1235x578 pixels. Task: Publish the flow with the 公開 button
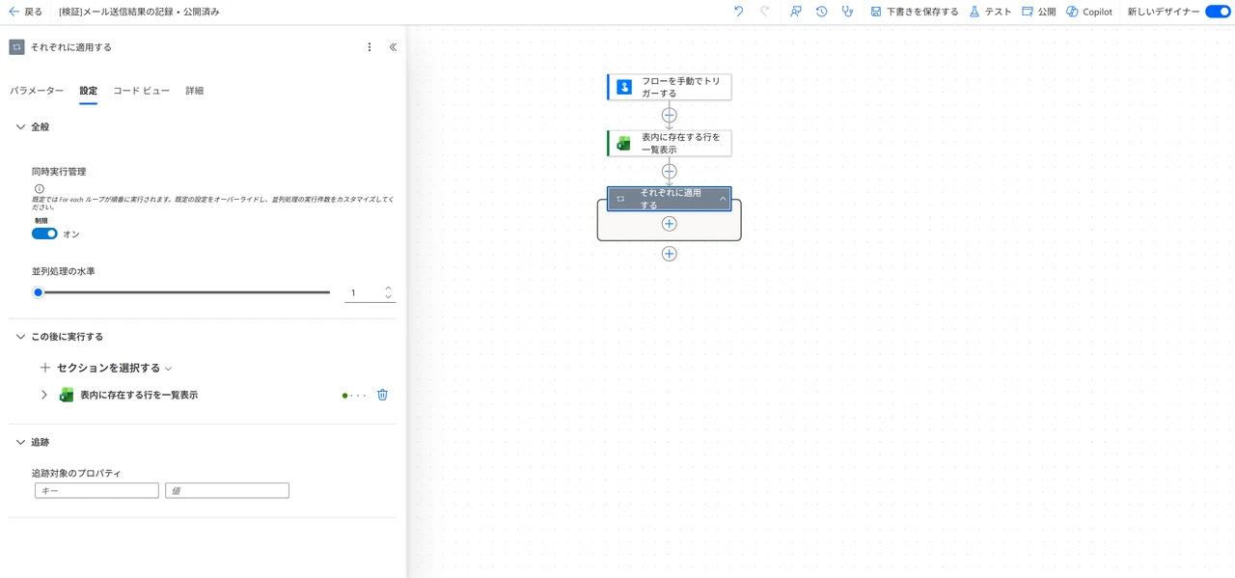click(1038, 12)
